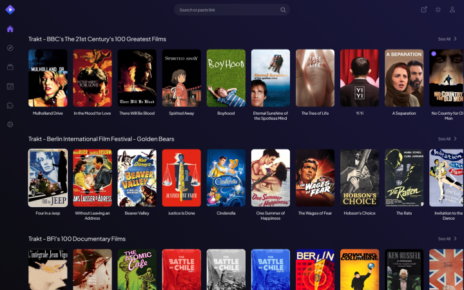Screen dimensions: 464x290
Task: Click the watched checkmark on No Country poster
Action: [434, 54]
